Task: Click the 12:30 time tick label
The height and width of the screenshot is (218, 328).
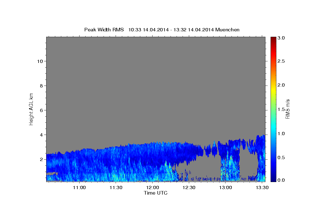Action: point(189,187)
